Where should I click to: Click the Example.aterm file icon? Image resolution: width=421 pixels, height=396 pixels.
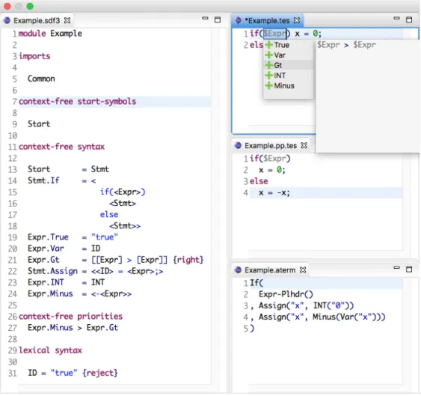click(238, 270)
